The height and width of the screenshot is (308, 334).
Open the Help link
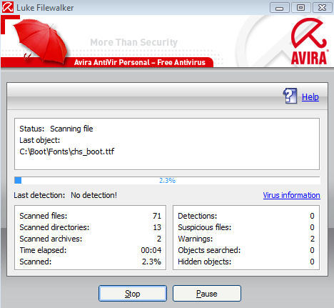tap(310, 97)
